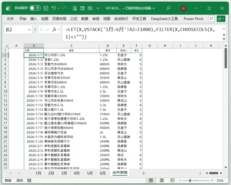
Task: Undo the last action
Action: (x=54, y=8)
